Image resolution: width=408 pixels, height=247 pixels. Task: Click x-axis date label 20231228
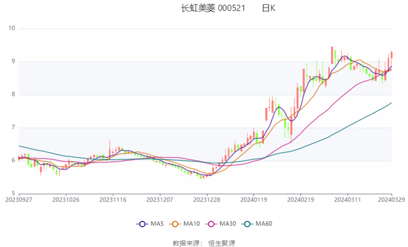tap(207, 199)
